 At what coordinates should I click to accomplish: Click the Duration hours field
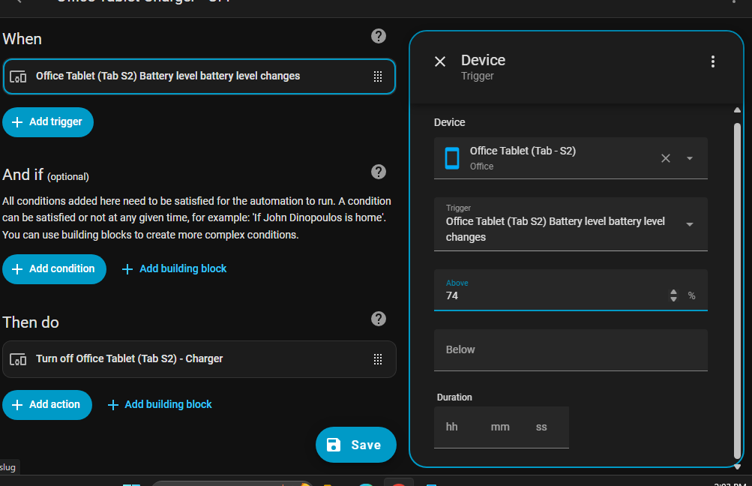pyautogui.click(x=452, y=427)
